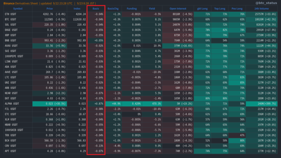Click the ALPHA USDT price cell
281x158 pixels.
click(50, 104)
